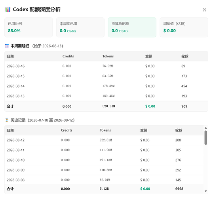Viewport: 211px width, 198px height.
Task: Click the 222.81M tokens value
Action: coord(106,140)
